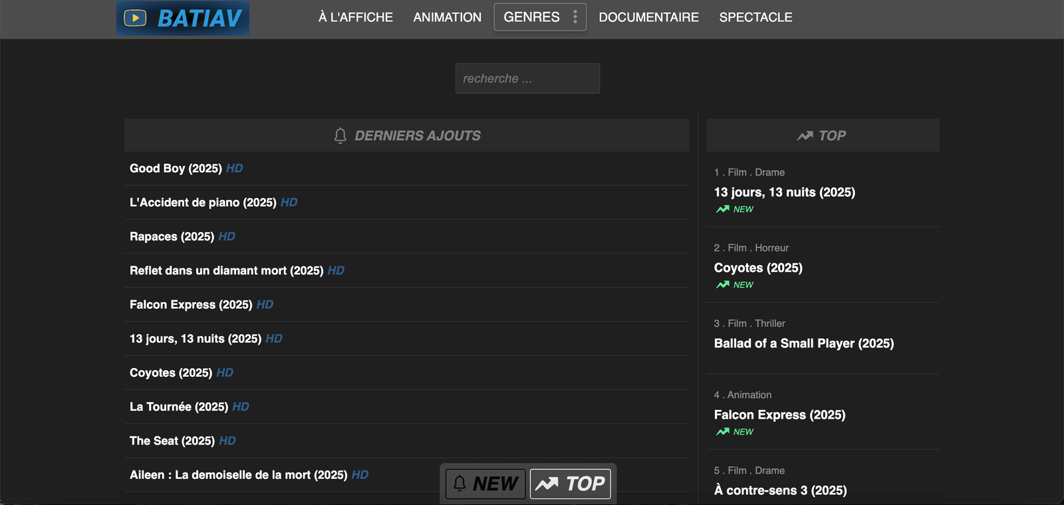Click the recherche search field
Screen dimensions: 1064x505
(x=527, y=78)
